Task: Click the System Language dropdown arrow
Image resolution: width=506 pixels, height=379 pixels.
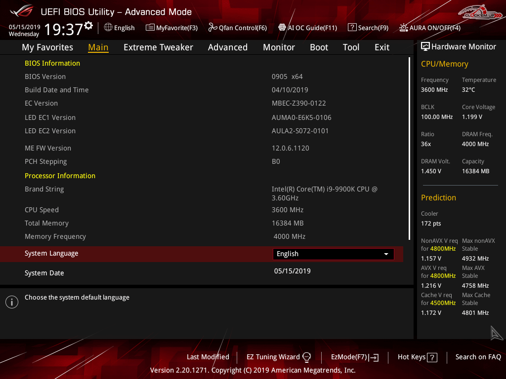Action: click(386, 254)
